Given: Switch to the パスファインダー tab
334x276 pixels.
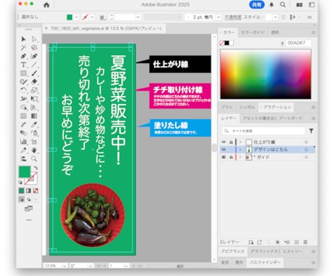Looking at the screenshot, I should coord(265,262).
